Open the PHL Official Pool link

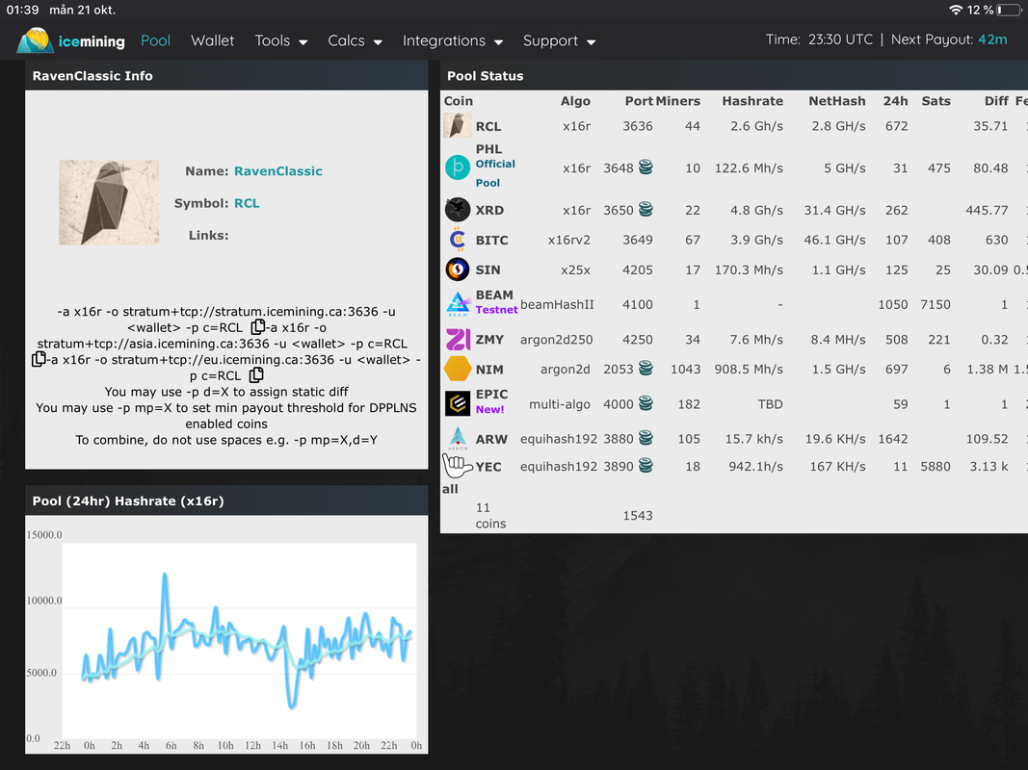click(x=495, y=173)
